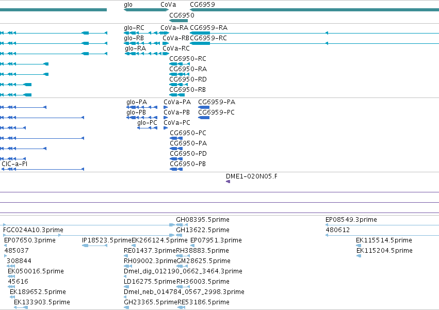
Task: Select protein label CoVa-PC
Action: click(x=177, y=123)
